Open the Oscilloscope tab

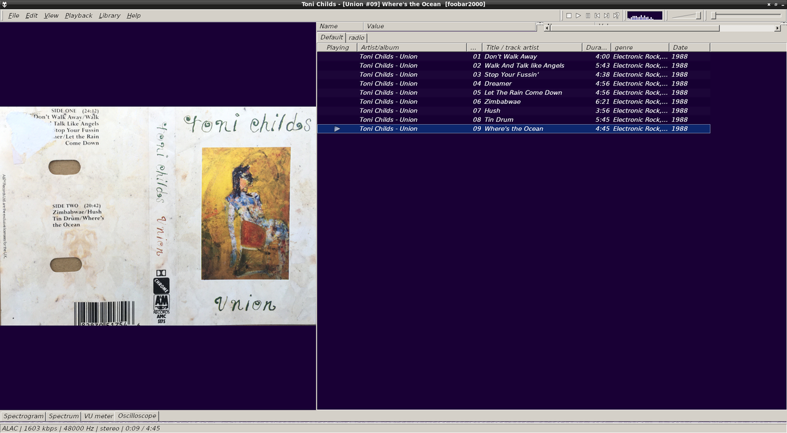click(x=137, y=416)
